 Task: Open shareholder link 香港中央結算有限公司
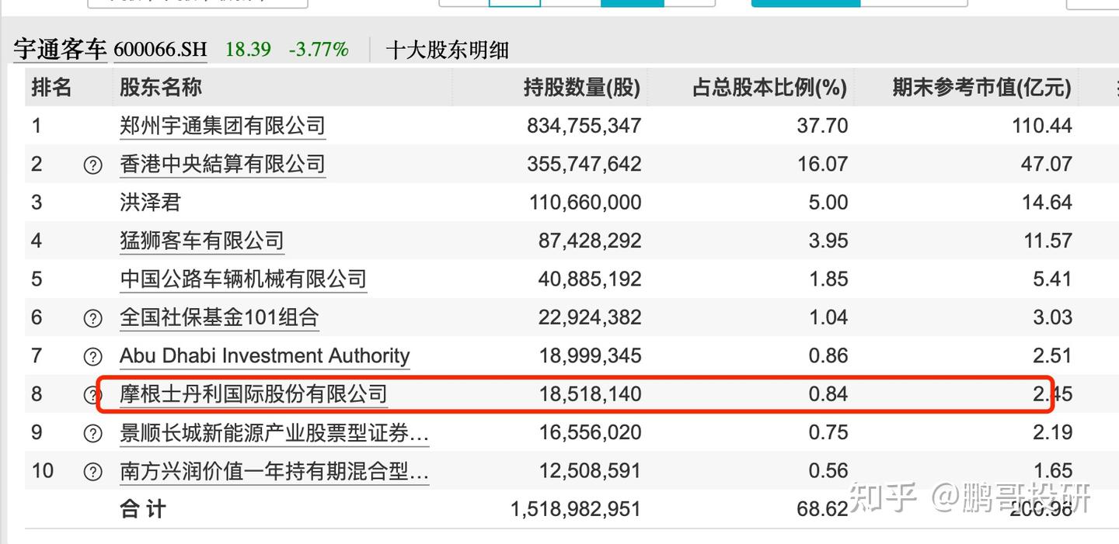click(x=222, y=164)
